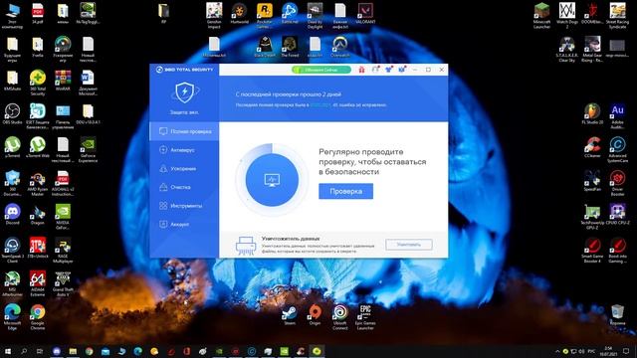Open Google Chrome desktop shortcut

pos(38,317)
